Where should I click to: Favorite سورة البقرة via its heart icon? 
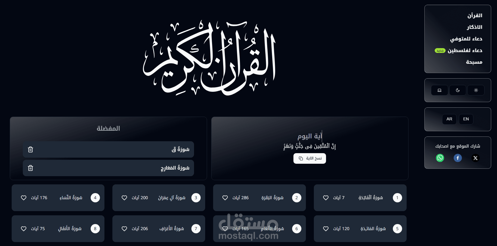click(x=225, y=198)
